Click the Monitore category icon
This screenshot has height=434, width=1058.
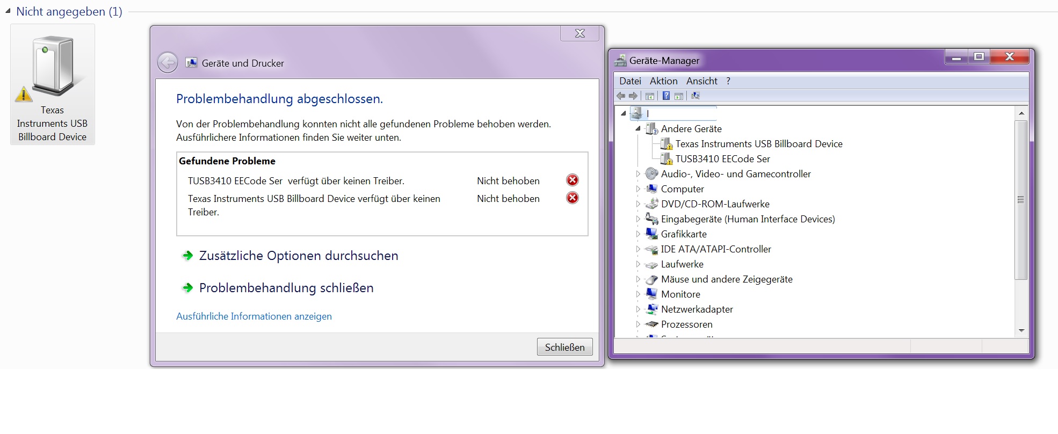(x=651, y=294)
